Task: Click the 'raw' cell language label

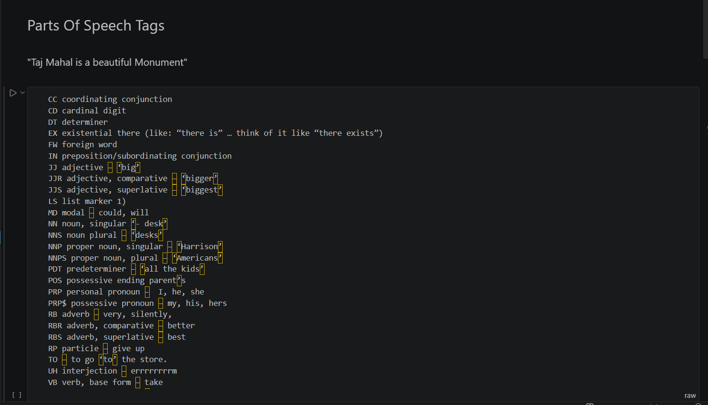Action: tap(690, 395)
